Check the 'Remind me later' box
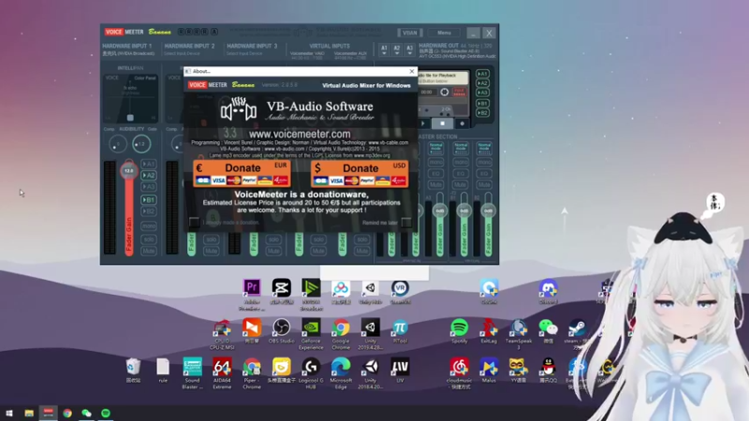Viewport: 749px width, 421px height. [406, 223]
